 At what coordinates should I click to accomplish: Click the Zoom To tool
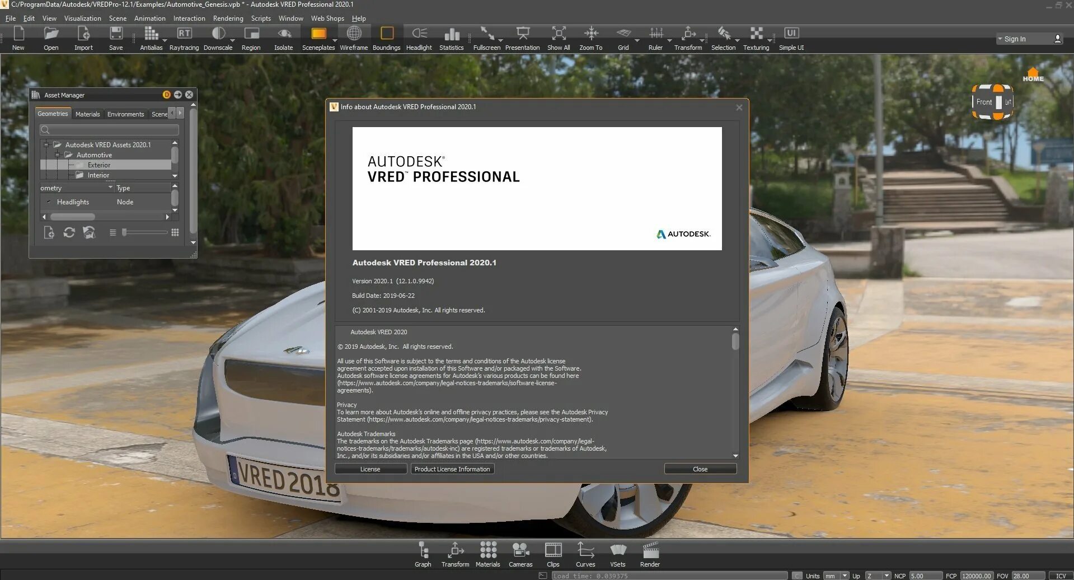[591, 38]
